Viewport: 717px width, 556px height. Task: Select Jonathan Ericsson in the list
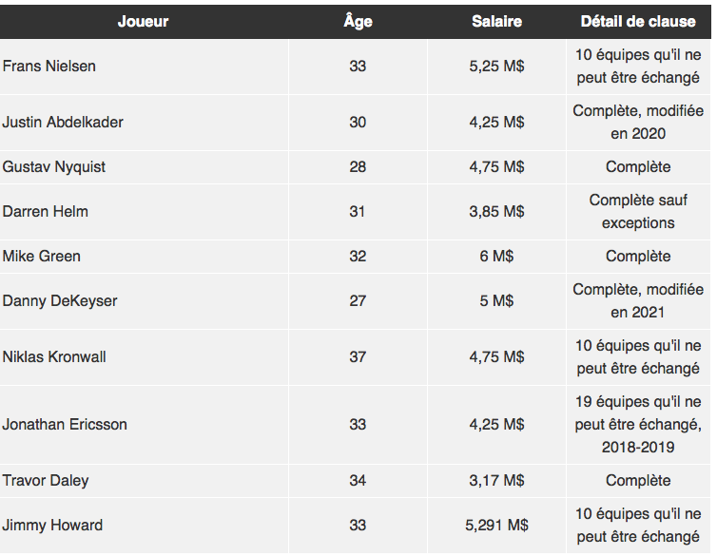pos(65,425)
